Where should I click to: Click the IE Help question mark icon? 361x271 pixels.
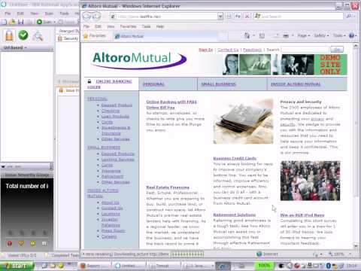pos(351,35)
